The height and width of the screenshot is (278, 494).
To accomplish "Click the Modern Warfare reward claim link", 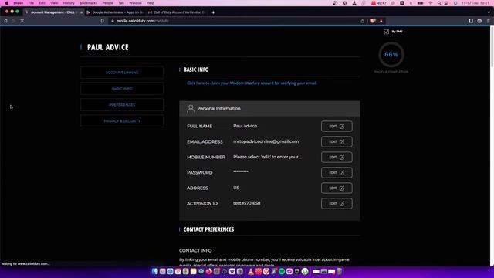I will (x=252, y=83).
